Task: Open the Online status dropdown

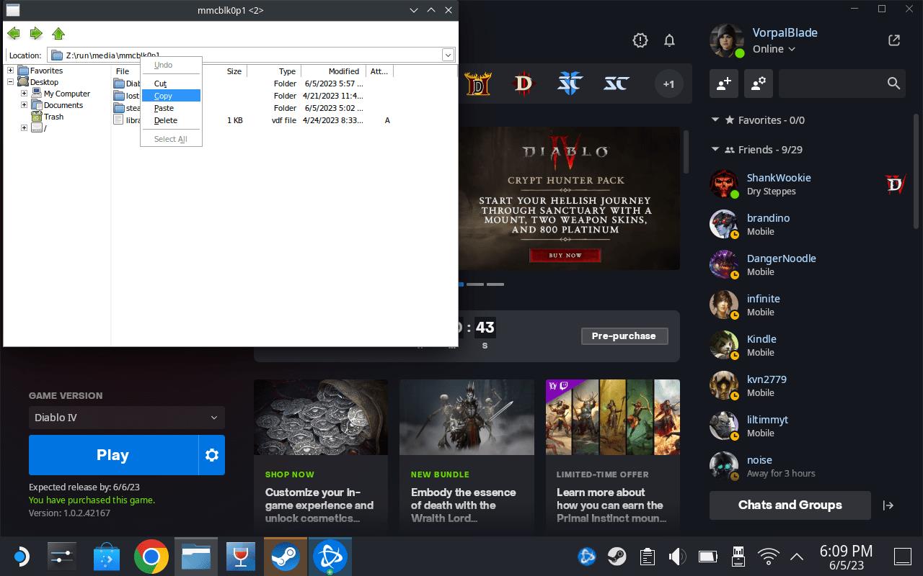Action: [x=774, y=49]
